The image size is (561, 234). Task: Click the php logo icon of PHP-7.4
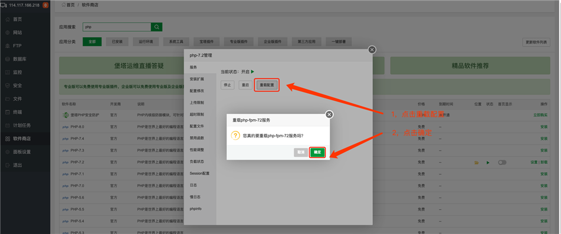(65, 139)
